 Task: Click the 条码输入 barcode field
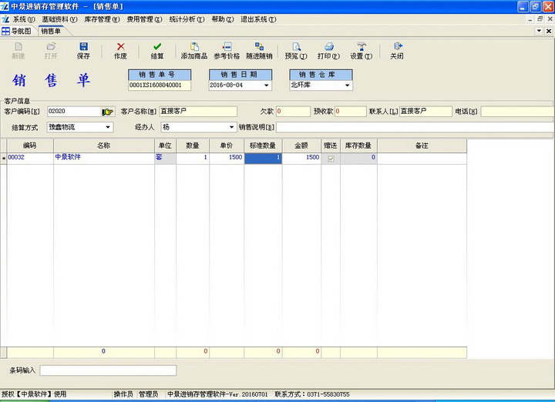pos(108,370)
